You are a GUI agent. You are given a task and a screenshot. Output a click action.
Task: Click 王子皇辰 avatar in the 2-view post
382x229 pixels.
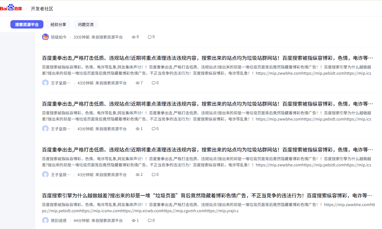45,174
